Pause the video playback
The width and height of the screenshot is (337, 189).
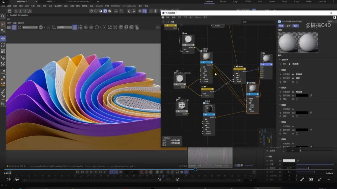click(168, 179)
